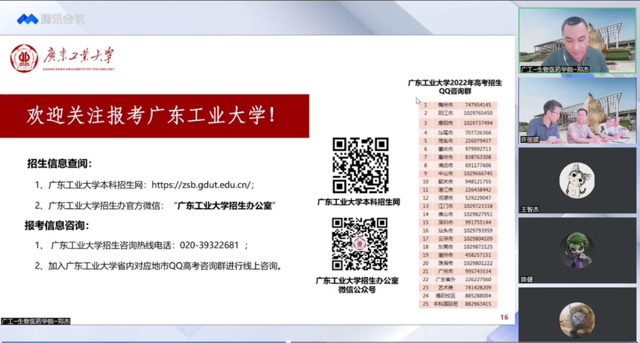Click the red emblem inside the WeChat QR code
This screenshot has height=343, width=640.
pyautogui.click(x=360, y=244)
